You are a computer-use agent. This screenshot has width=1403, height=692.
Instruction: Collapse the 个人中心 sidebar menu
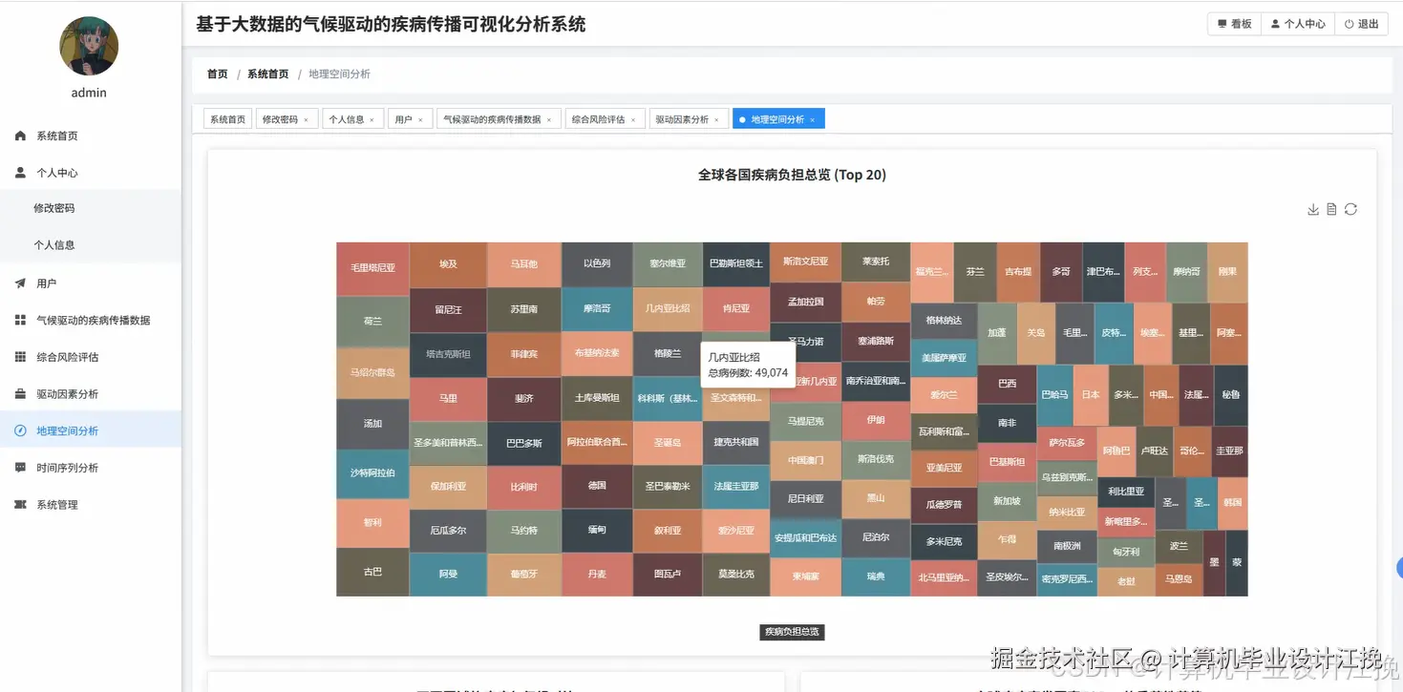tap(91, 173)
